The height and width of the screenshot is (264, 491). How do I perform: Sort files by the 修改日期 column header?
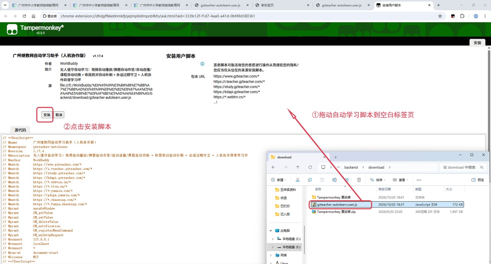[x=385, y=189]
